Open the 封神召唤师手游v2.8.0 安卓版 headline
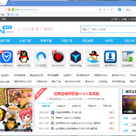 click(76, 94)
